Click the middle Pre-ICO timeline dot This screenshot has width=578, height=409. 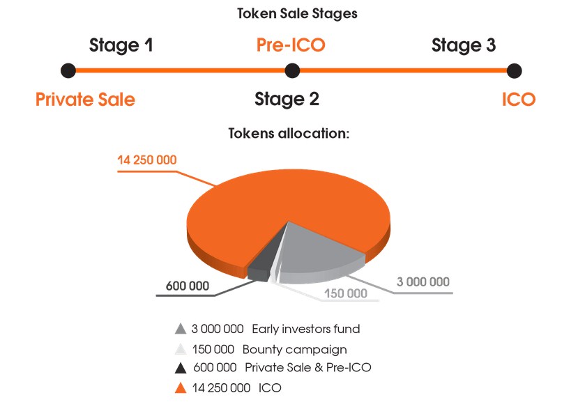pos(292,70)
